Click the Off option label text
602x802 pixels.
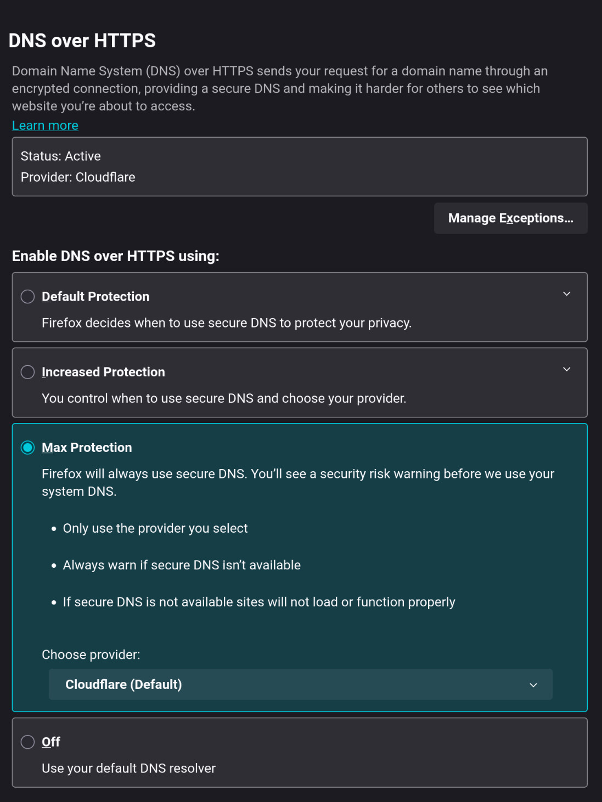click(x=51, y=742)
